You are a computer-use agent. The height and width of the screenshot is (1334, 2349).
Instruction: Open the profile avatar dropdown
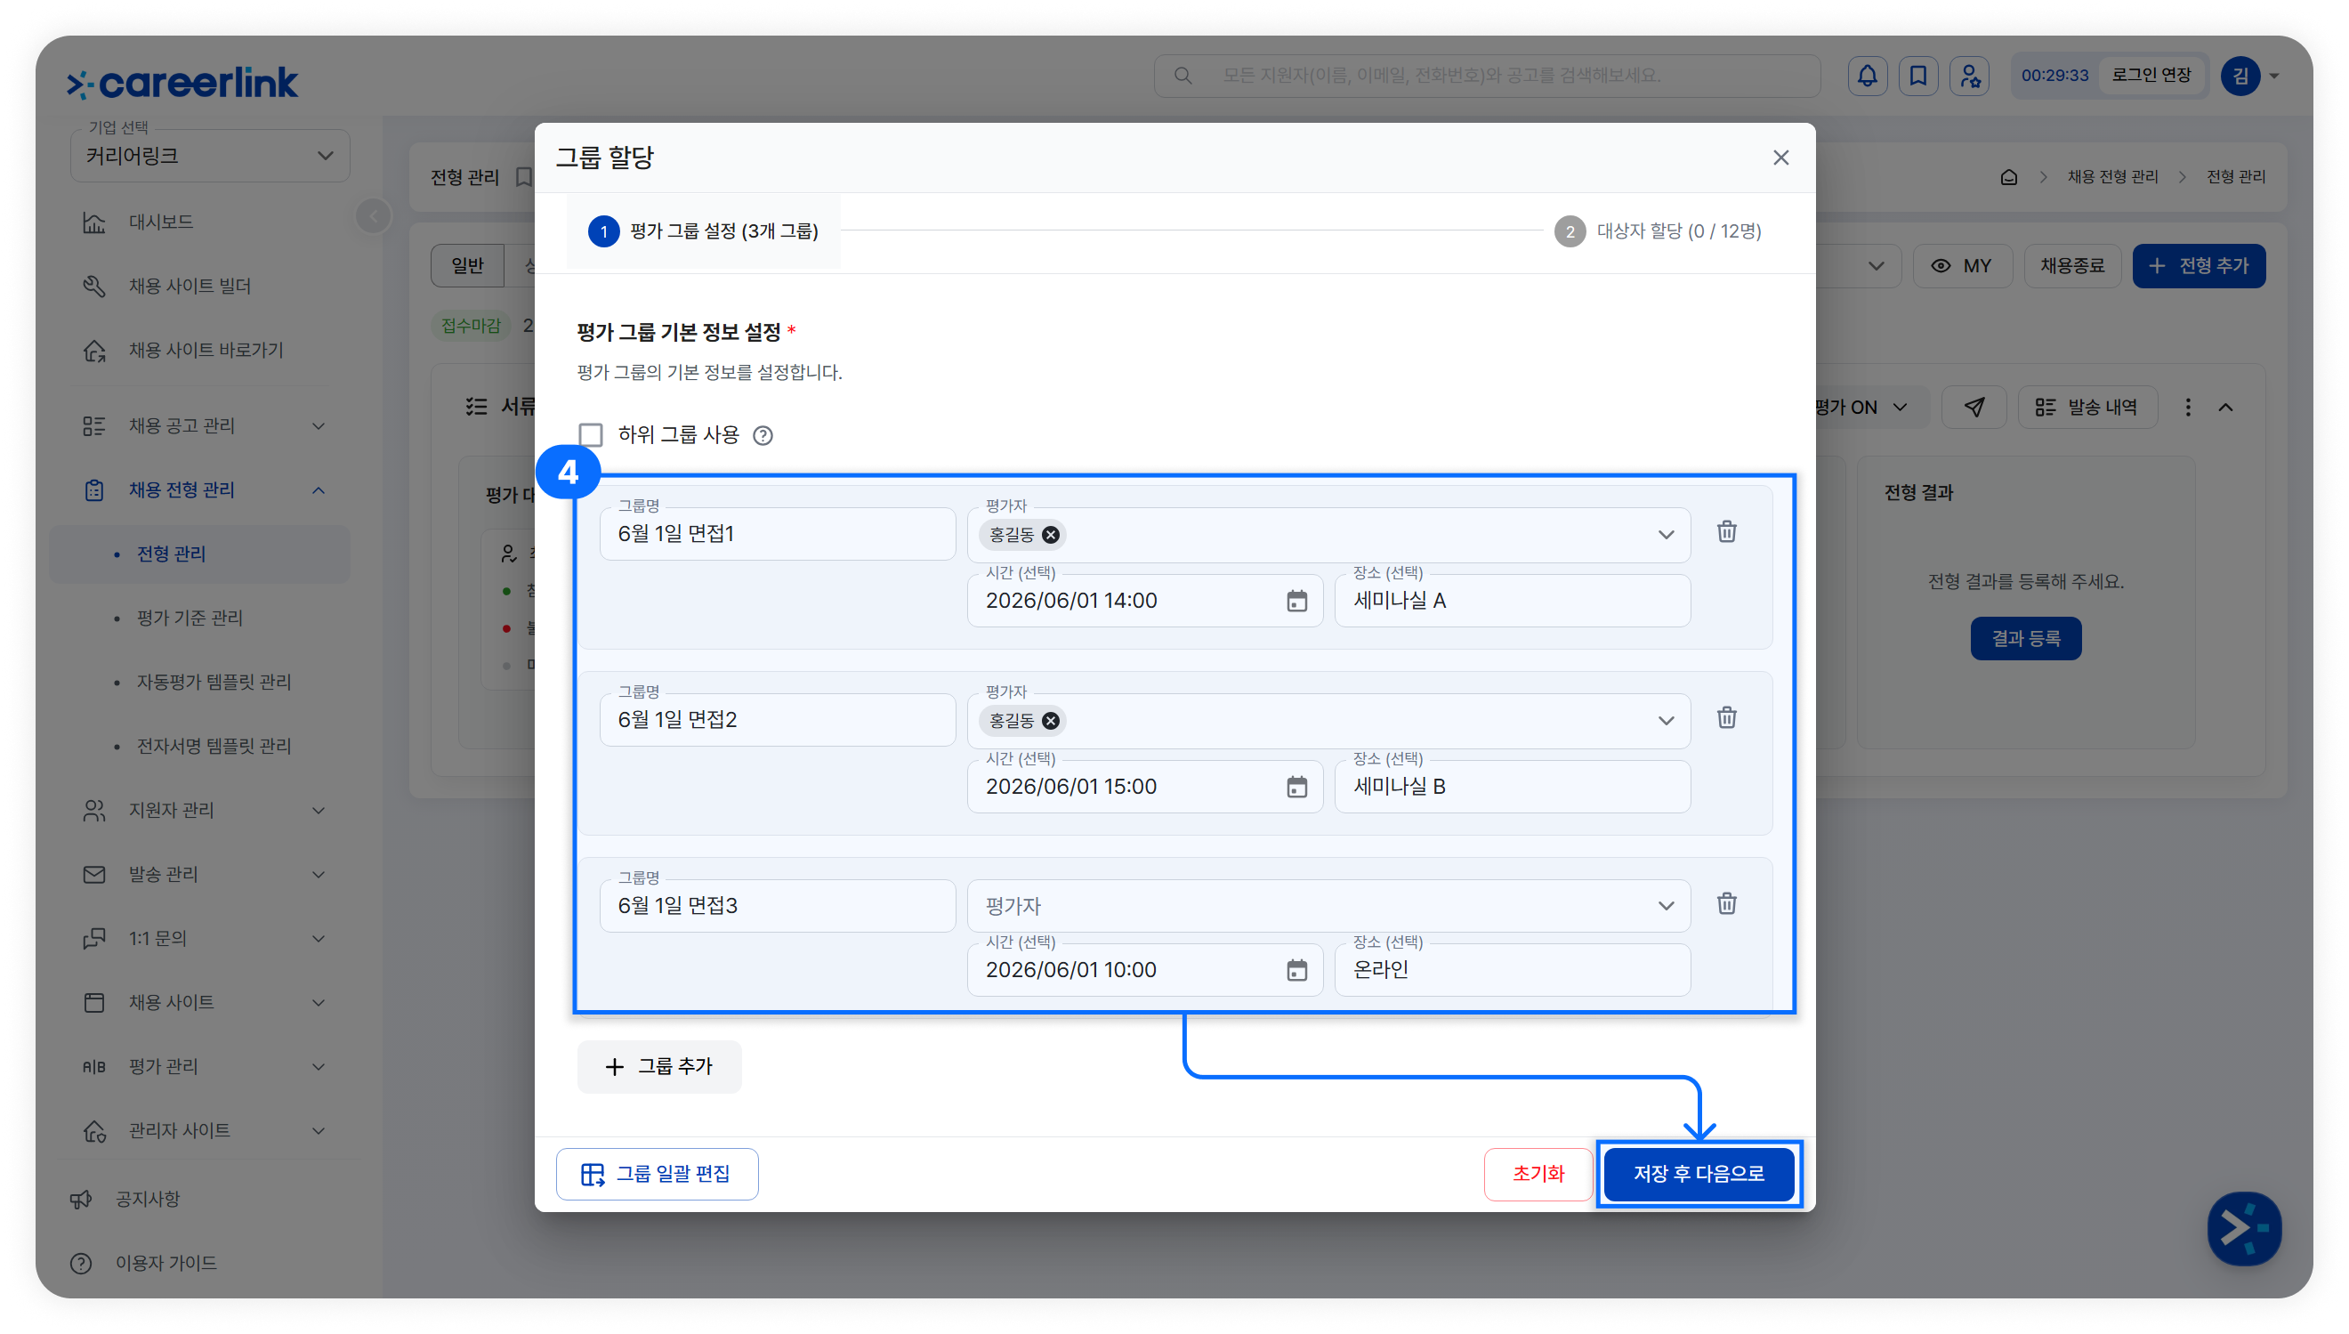coord(2250,76)
